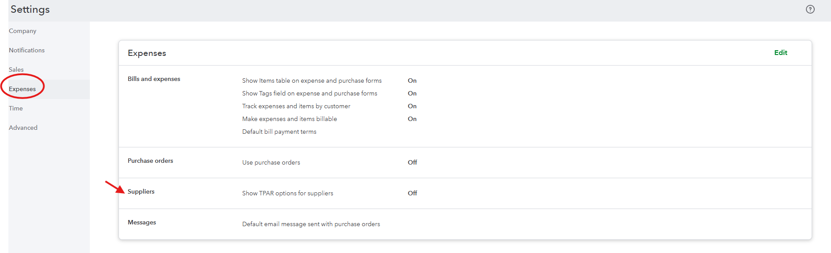
Task: Click the green Edit link
Action: point(780,53)
